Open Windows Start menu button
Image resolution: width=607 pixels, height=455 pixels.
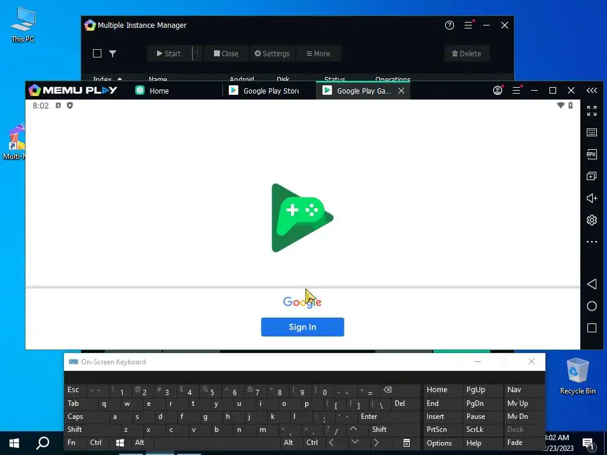click(14, 443)
